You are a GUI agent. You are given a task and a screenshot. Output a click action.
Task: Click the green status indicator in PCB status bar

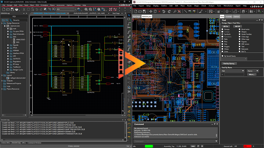[x=149, y=146]
